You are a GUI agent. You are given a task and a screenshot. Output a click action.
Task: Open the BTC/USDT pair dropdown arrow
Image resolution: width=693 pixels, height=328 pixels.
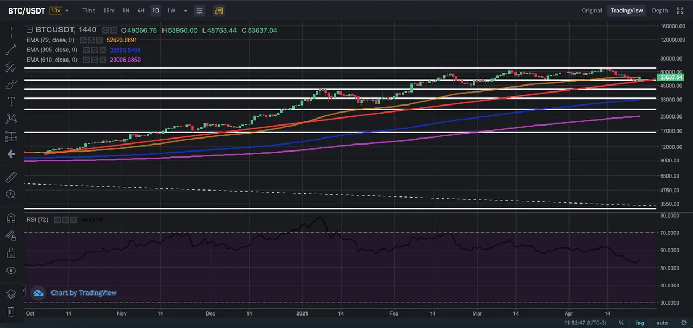(x=67, y=11)
